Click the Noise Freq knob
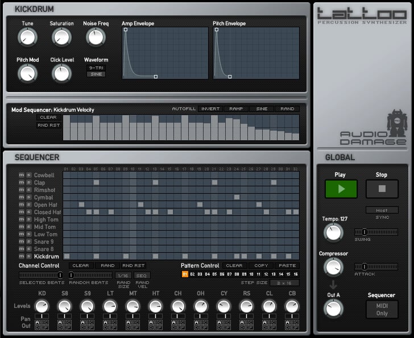414x338 pixels. click(96, 37)
